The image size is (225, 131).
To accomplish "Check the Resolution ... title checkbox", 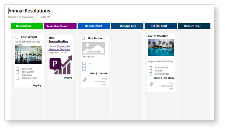I will [x=83, y=38].
